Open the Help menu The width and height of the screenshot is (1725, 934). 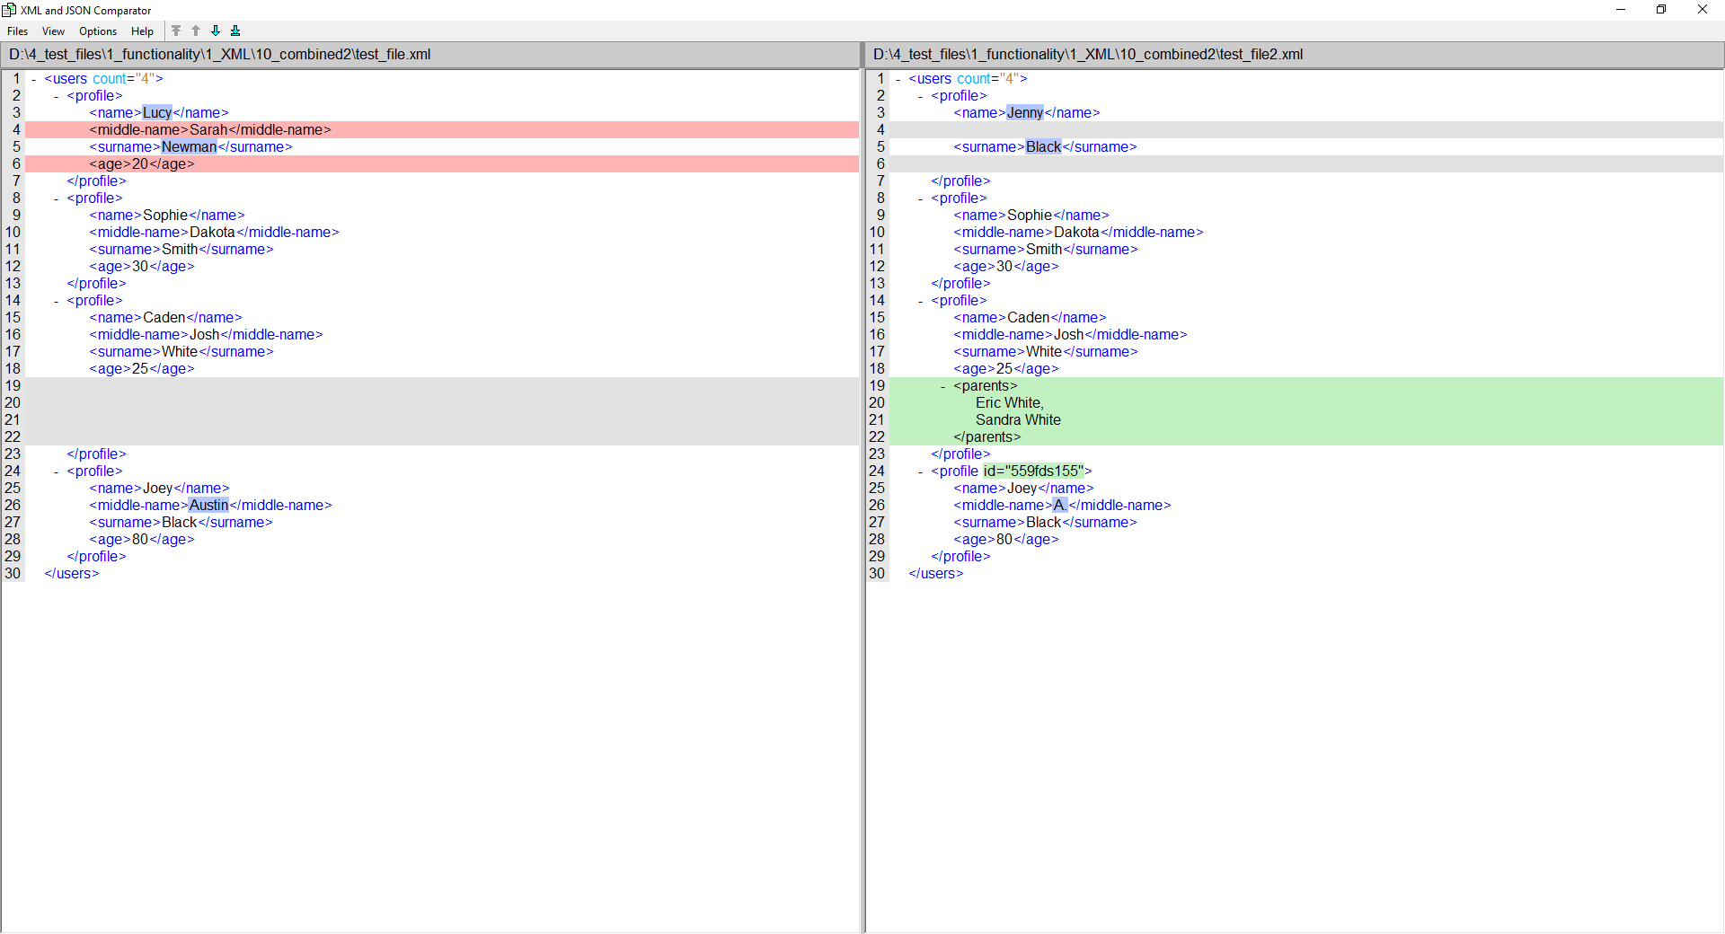[x=142, y=31]
